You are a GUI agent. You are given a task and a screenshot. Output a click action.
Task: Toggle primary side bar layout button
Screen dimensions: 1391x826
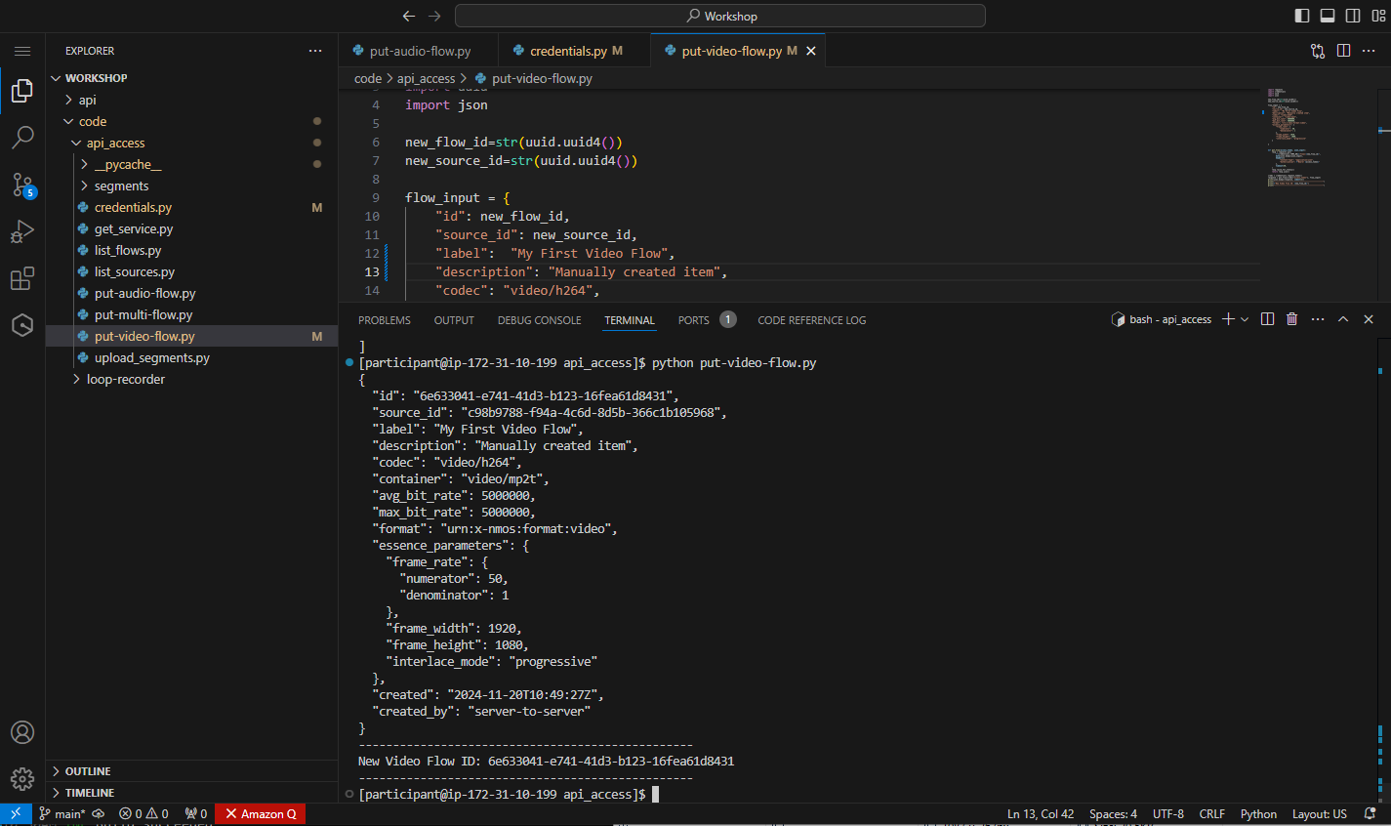pos(1302,16)
